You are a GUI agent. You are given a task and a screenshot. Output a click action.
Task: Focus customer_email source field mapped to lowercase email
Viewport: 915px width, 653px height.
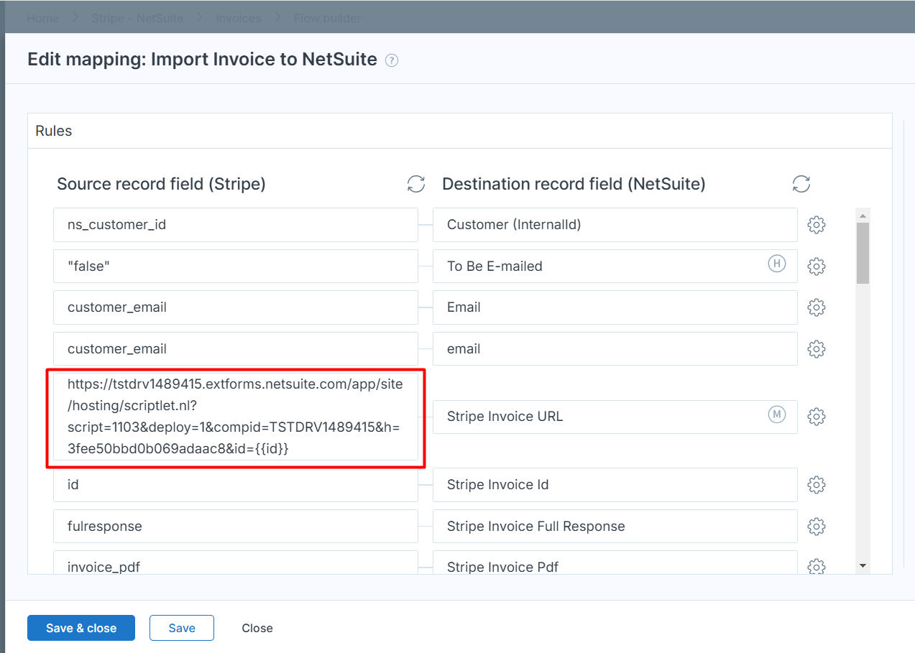coord(236,349)
